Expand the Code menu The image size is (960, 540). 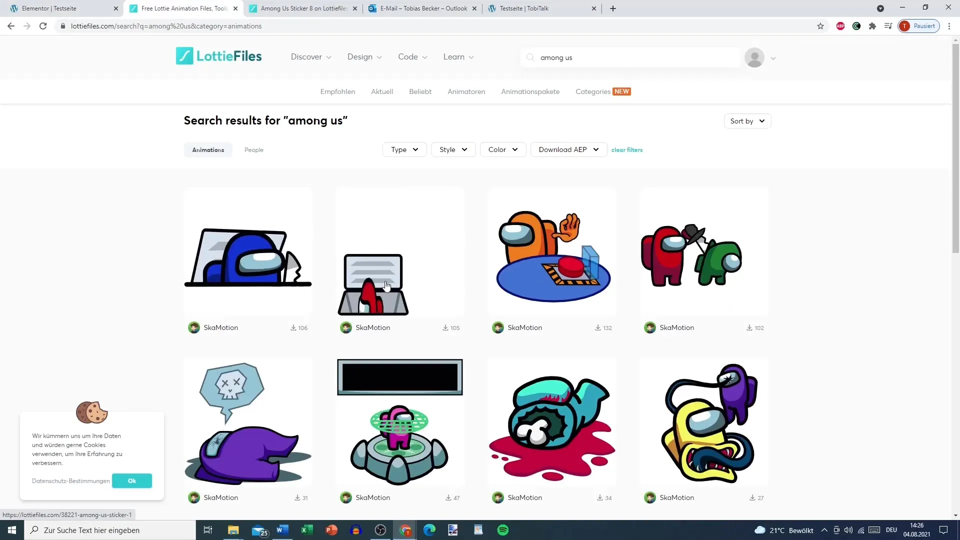pyautogui.click(x=412, y=57)
